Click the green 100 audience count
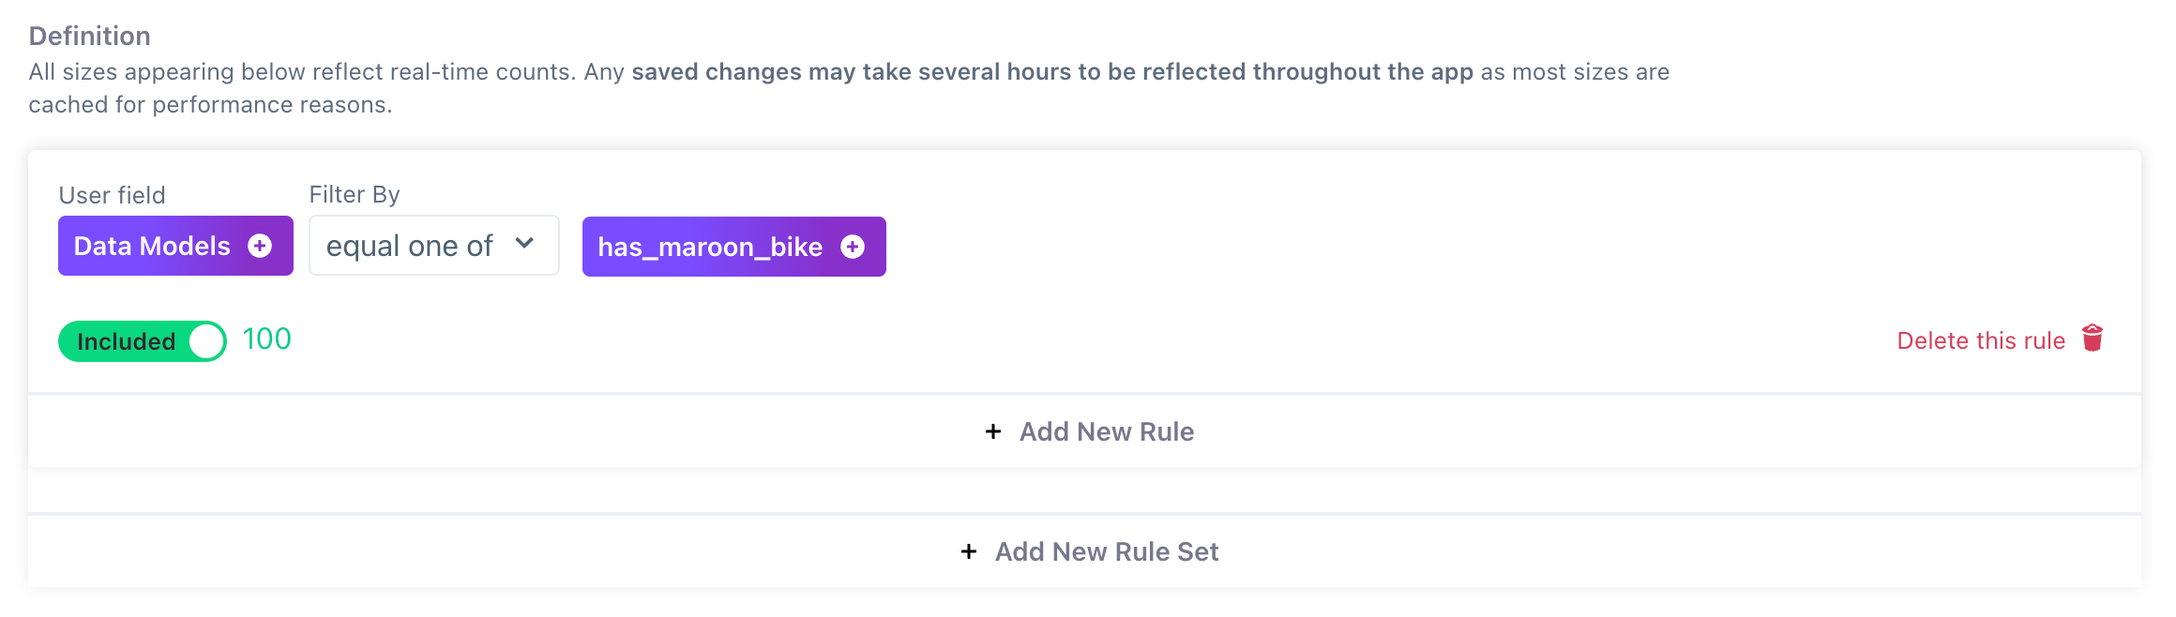The width and height of the screenshot is (2176, 617). pyautogui.click(x=267, y=339)
